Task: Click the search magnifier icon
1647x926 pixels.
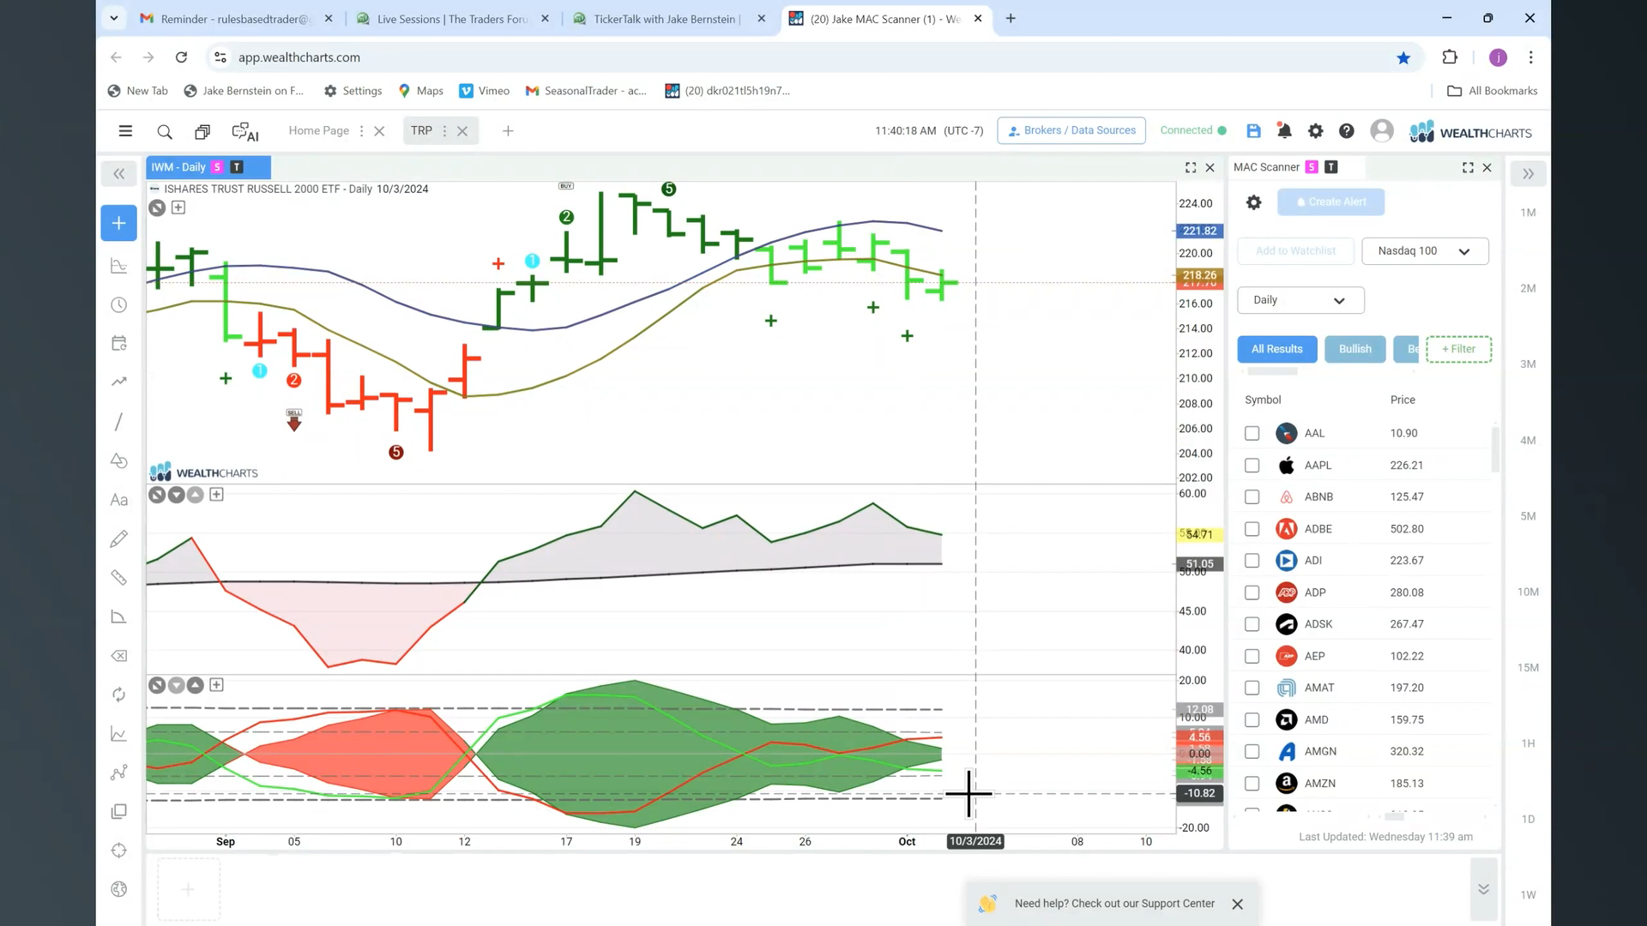Action: (x=165, y=131)
